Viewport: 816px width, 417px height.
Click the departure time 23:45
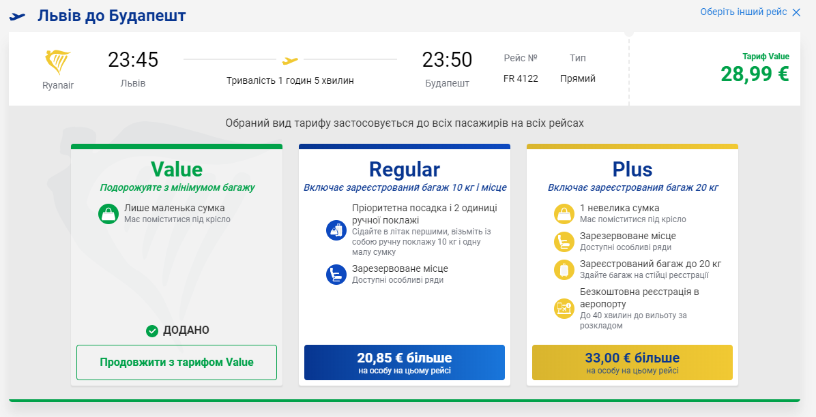point(133,60)
